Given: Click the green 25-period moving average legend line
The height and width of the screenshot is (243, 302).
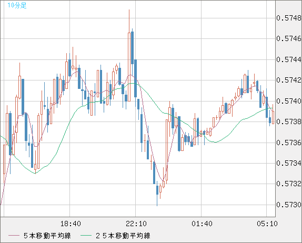Looking at the screenshot, I should pyautogui.click(x=86, y=236).
